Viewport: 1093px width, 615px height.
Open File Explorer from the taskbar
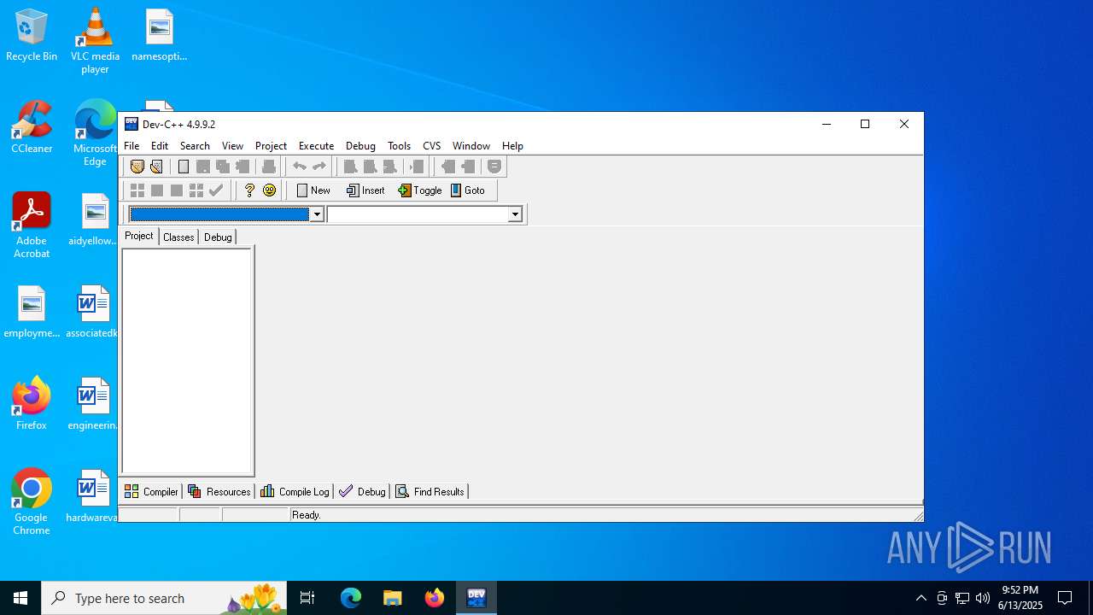[392, 598]
